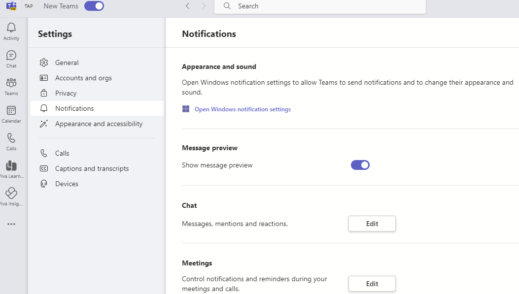Turn off Show message preview switch
This screenshot has height=294, width=519.
point(360,165)
